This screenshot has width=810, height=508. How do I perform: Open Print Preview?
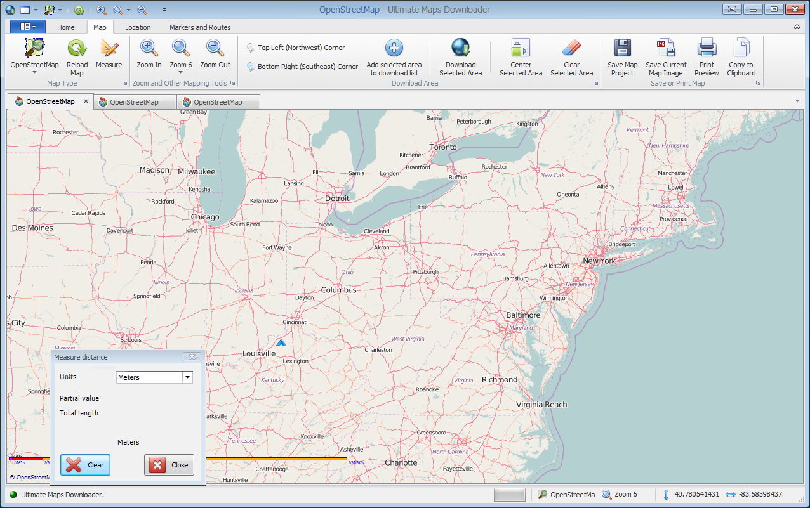[x=707, y=49]
